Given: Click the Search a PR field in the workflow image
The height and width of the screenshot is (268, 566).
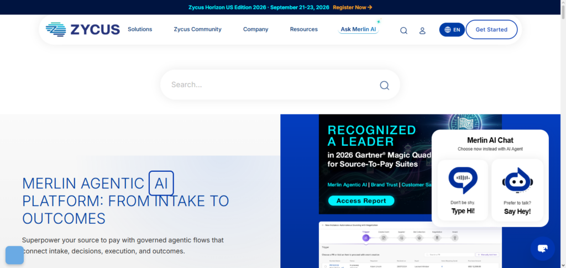Looking at the screenshot, I should coord(449,255).
